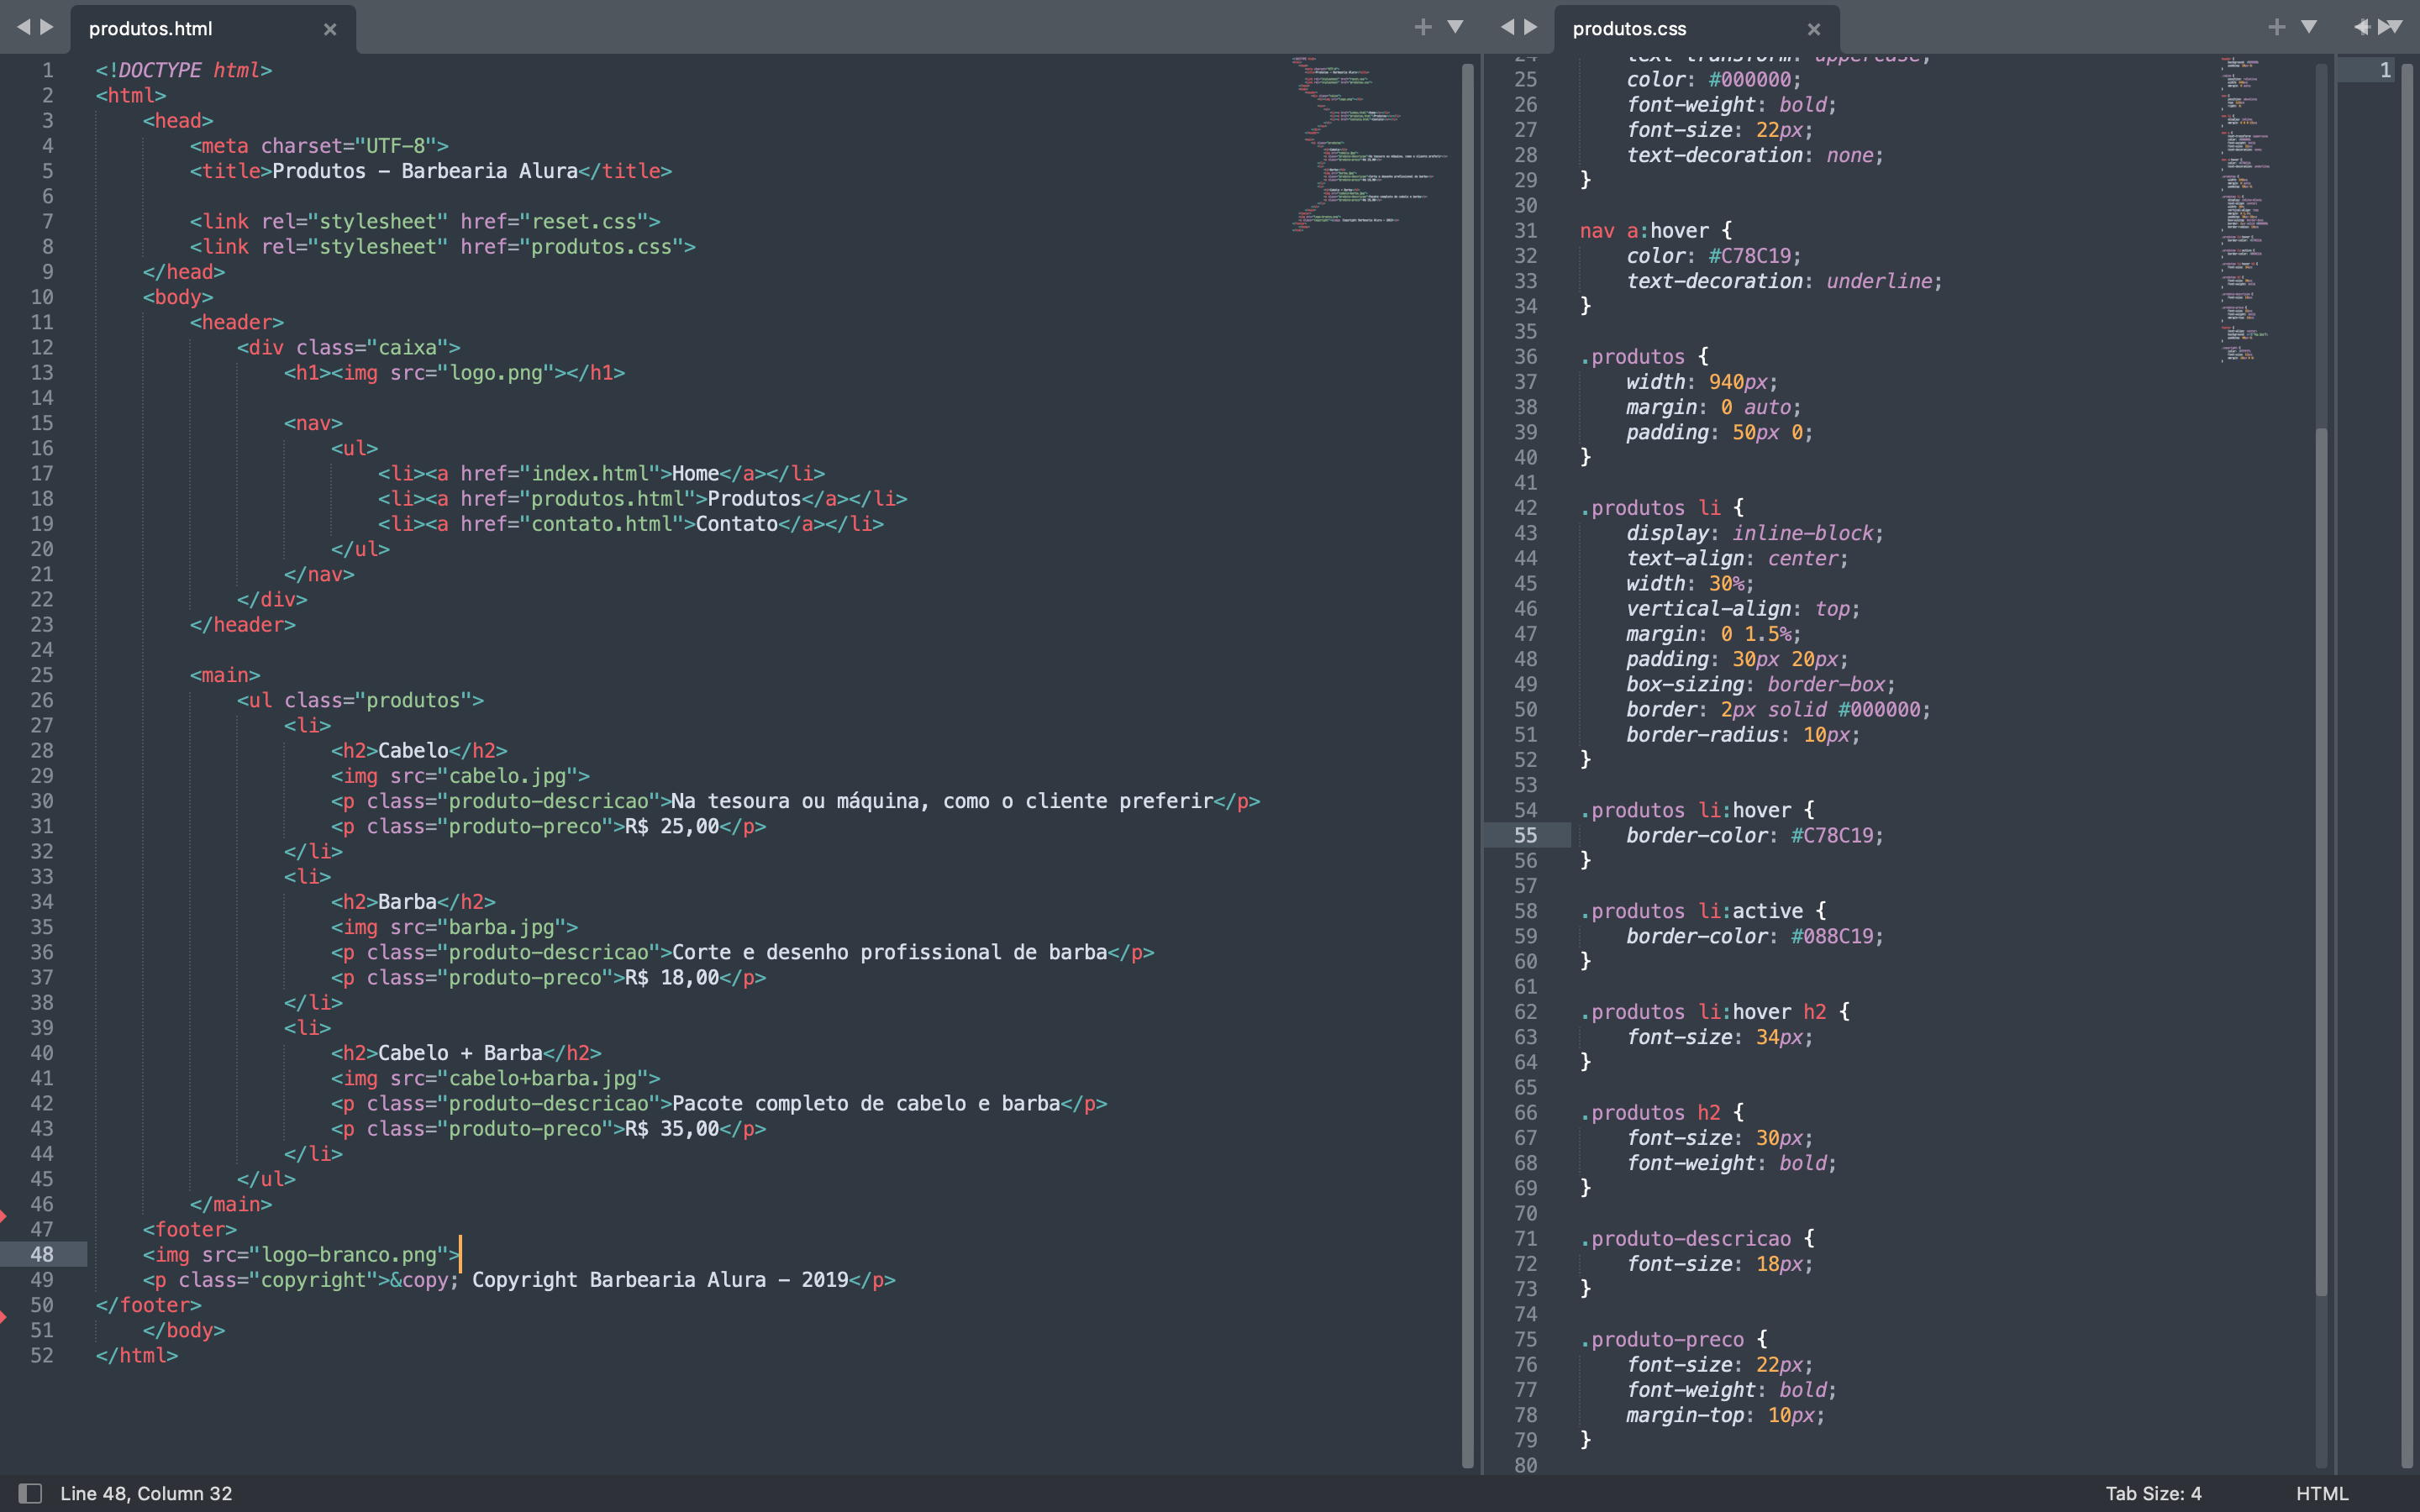Click the Home link text in nav
The width and height of the screenshot is (2420, 1512).
695,473
